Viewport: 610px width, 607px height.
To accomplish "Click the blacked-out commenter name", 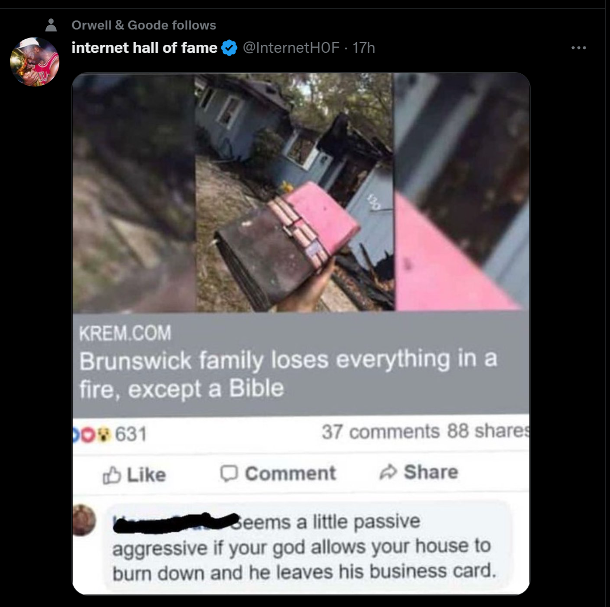I will (x=176, y=523).
